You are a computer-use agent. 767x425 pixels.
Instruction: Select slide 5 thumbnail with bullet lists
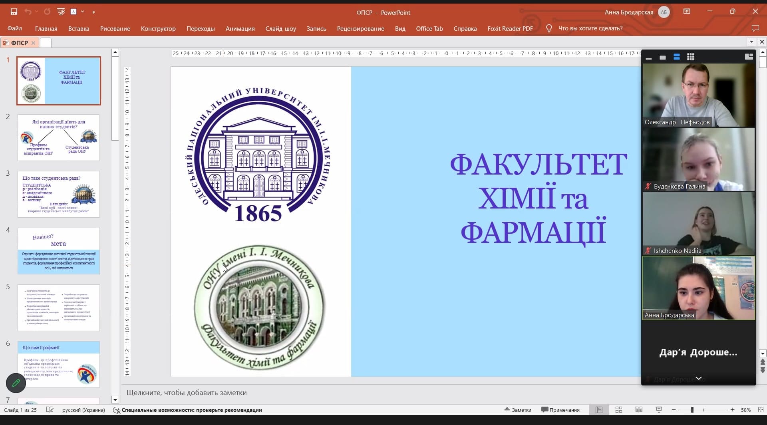59,308
